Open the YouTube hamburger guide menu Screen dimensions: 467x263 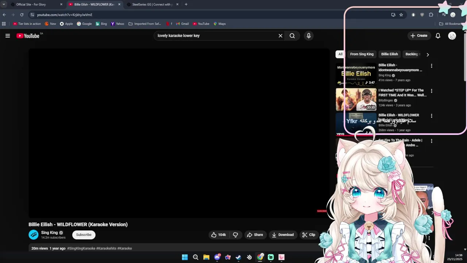coord(8,36)
